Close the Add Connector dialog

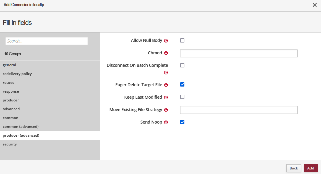pyautogui.click(x=315, y=5)
